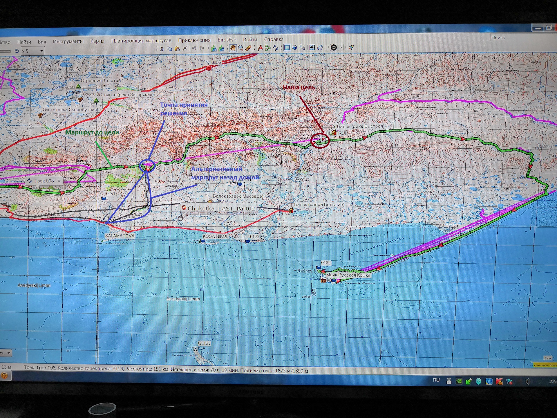Viewport: 557px width, 418px height.
Task: Click the red 0056 waypoint marker
Action: pos(209,68)
